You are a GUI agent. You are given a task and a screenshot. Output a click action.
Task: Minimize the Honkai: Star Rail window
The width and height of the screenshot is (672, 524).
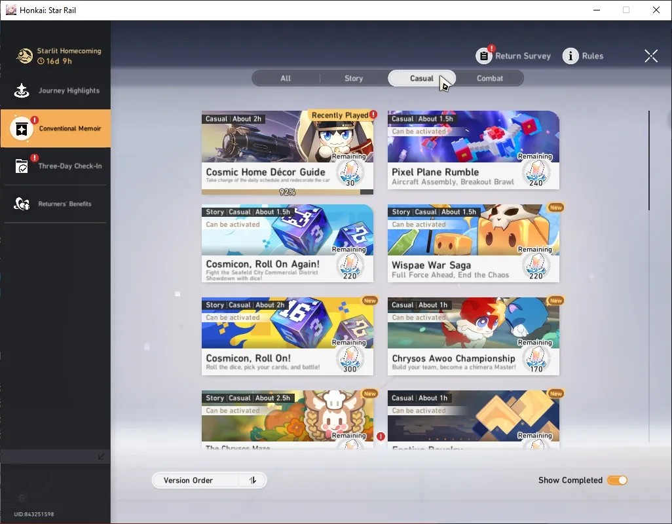point(597,10)
